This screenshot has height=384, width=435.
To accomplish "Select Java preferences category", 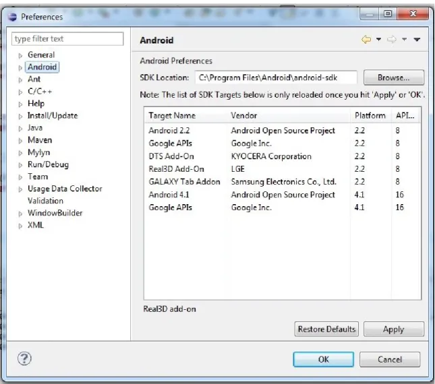I will coord(35,128).
